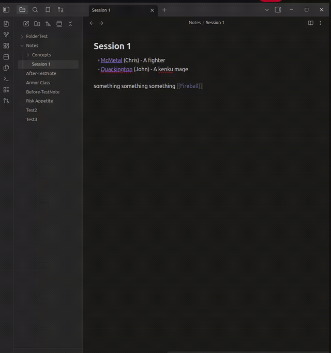Image resolution: width=331 pixels, height=353 pixels.
Task: Open daily note calendar ribbon icon
Action: 6,57
